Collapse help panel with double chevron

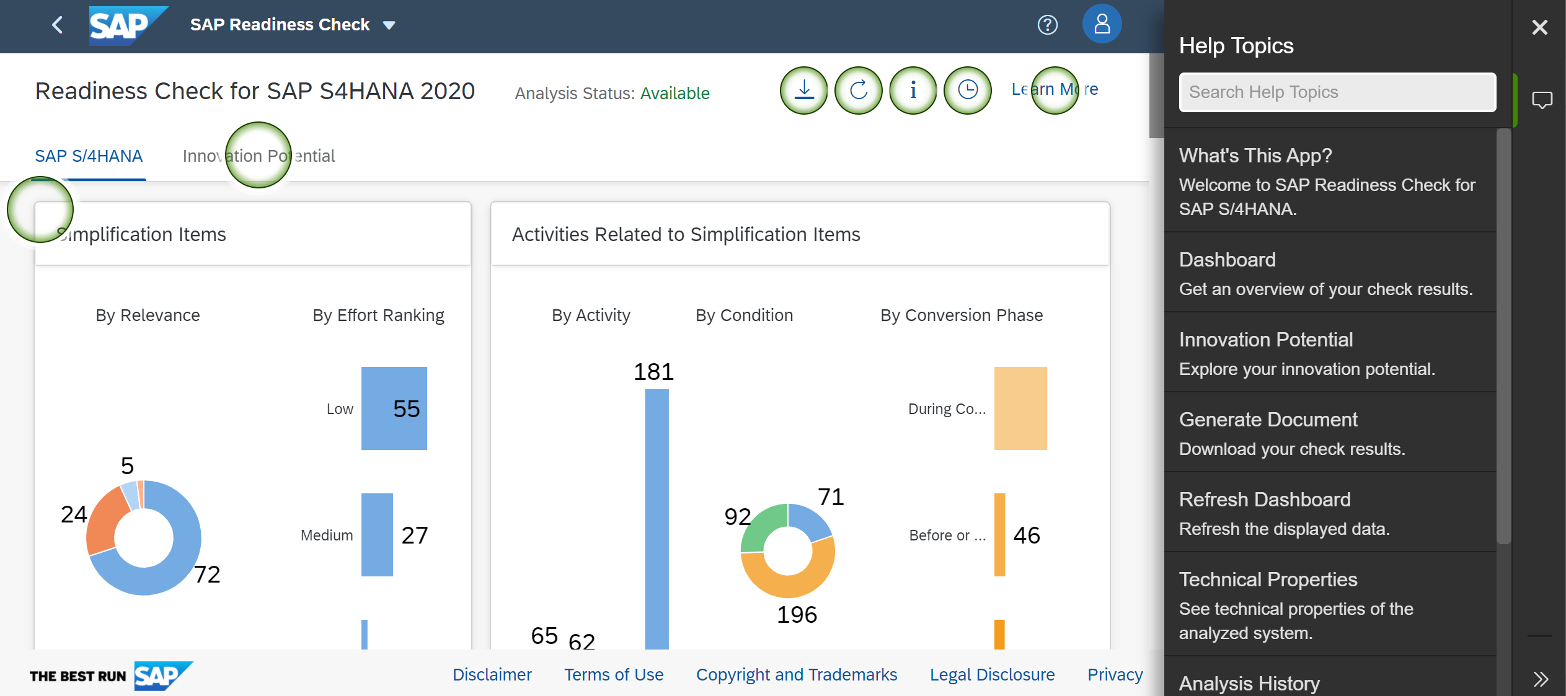(1541, 679)
